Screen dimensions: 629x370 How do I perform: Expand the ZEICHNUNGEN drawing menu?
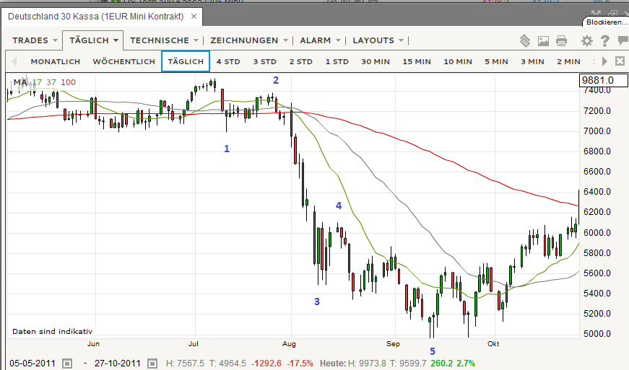pyautogui.click(x=249, y=40)
